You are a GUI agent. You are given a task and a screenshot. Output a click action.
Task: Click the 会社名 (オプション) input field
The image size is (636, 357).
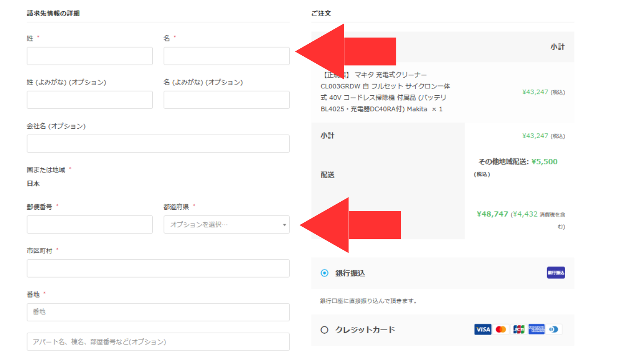coord(158,144)
